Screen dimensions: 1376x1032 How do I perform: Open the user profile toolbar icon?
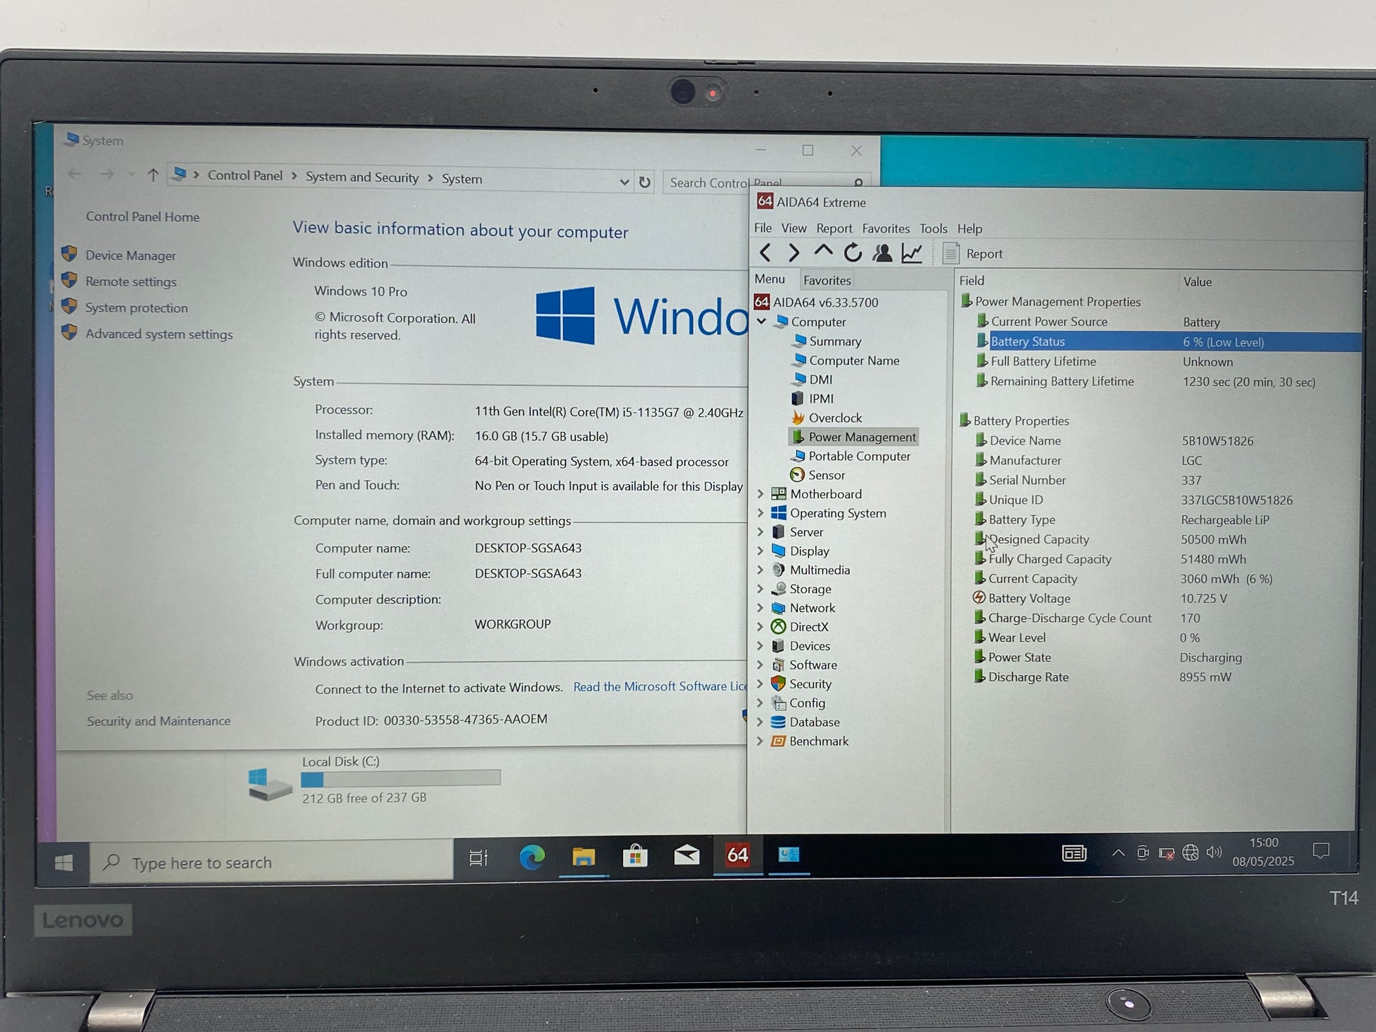tap(882, 253)
